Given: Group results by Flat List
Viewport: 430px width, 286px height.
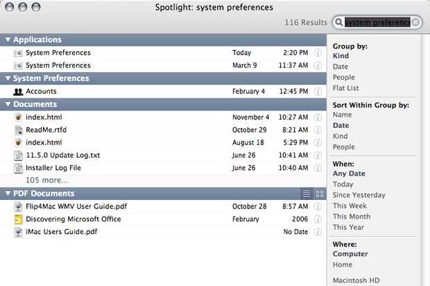Looking at the screenshot, I should pyautogui.click(x=346, y=88).
